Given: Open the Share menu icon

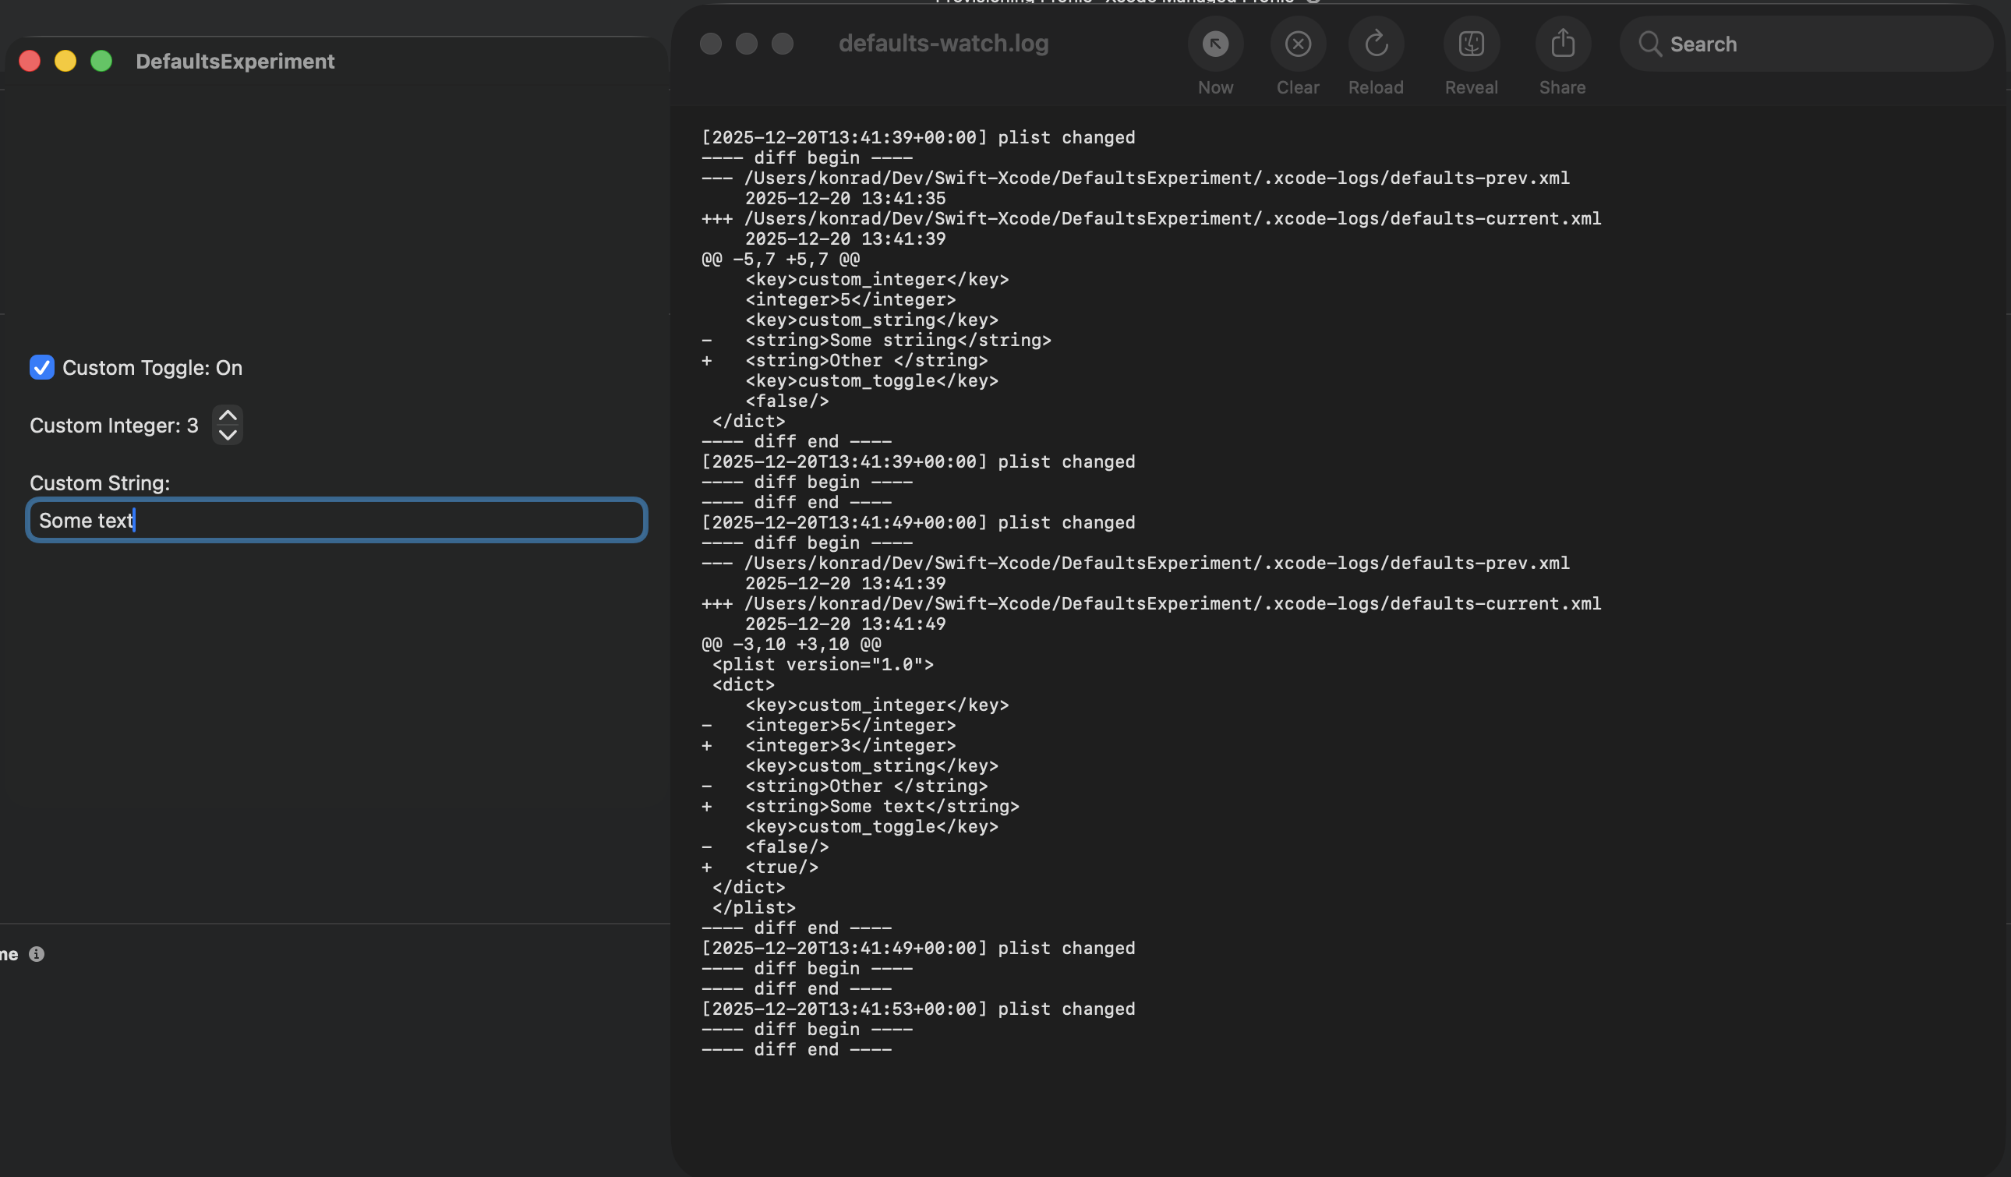Looking at the screenshot, I should click(x=1562, y=44).
